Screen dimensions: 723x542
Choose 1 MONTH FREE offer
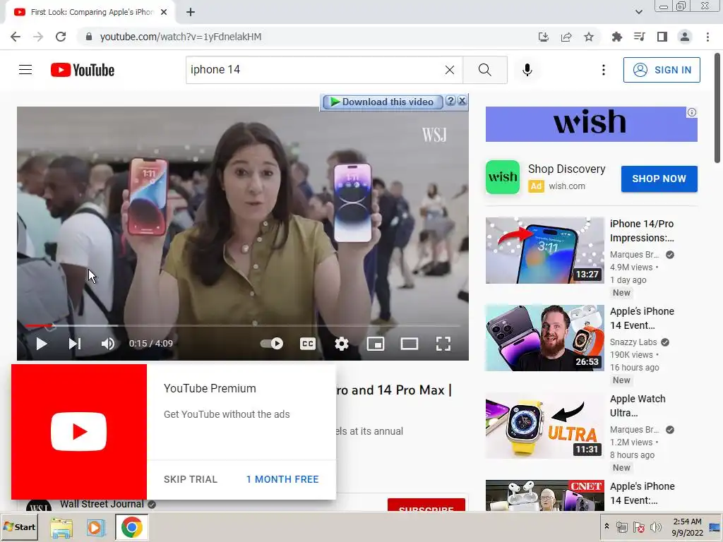click(x=282, y=479)
